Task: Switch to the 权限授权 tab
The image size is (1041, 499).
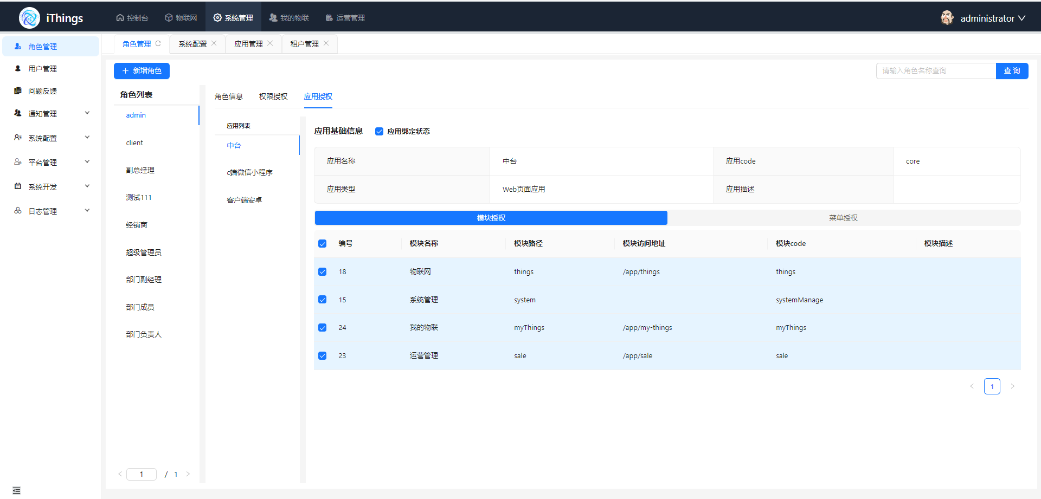Action: [x=273, y=96]
